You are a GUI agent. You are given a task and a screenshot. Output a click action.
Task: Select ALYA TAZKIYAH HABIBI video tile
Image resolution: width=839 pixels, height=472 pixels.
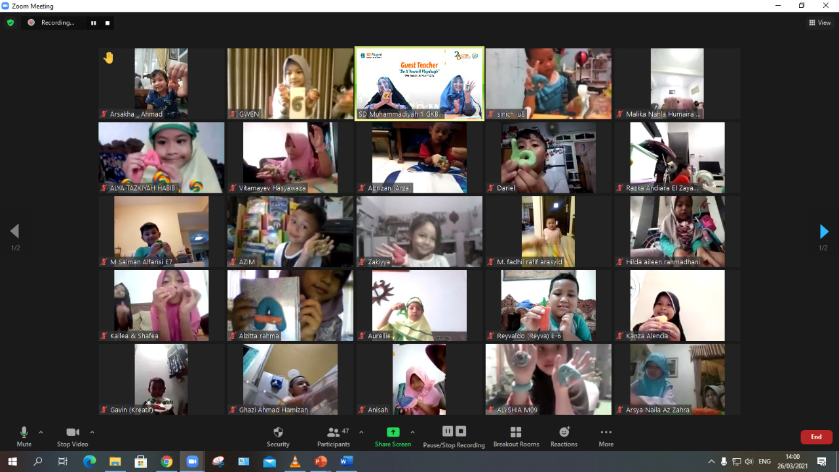(x=161, y=157)
